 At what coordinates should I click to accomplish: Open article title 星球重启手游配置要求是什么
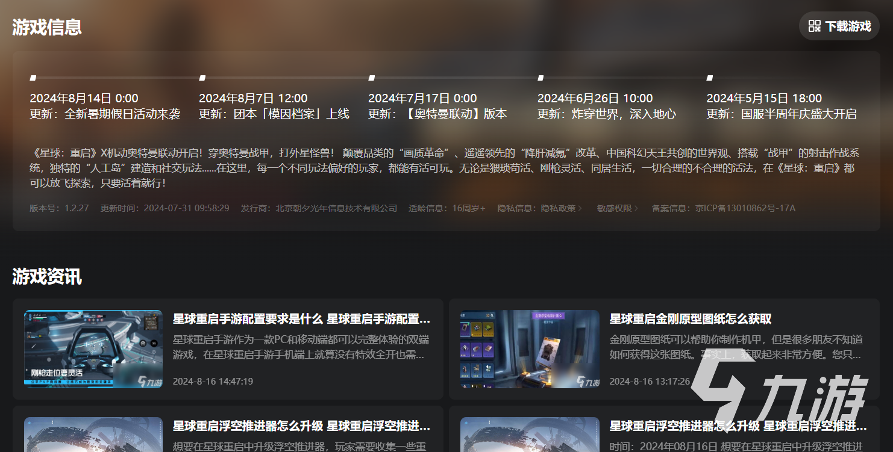pyautogui.click(x=249, y=318)
